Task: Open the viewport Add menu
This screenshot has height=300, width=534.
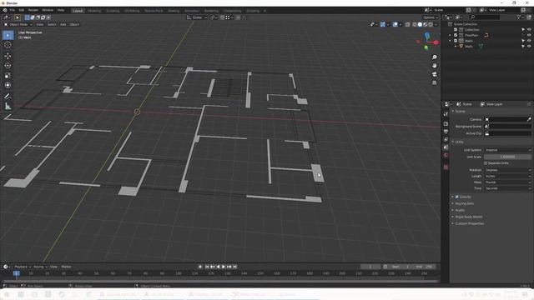Action: click(x=63, y=24)
